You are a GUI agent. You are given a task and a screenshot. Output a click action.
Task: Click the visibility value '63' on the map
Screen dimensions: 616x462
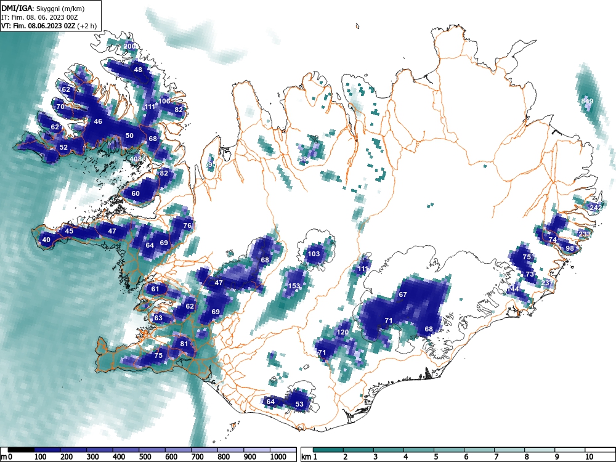tap(158, 318)
